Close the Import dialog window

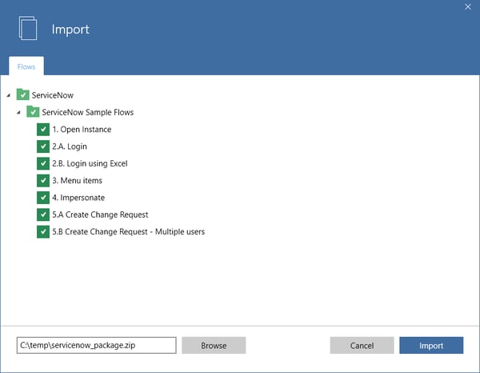pos(468,6)
